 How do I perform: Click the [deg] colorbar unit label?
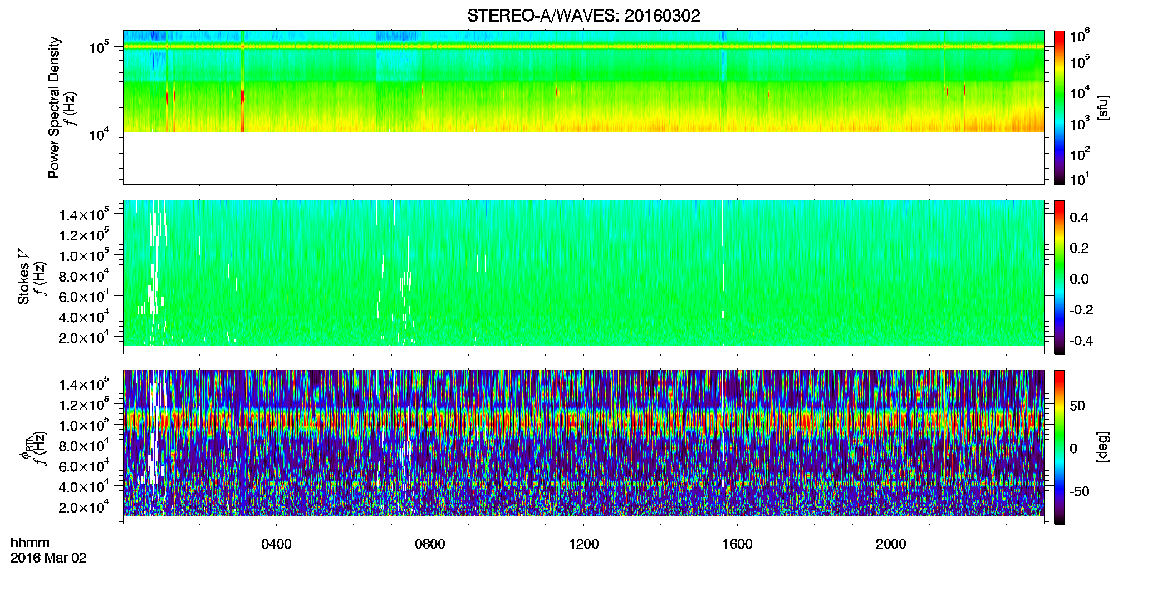point(1104,447)
